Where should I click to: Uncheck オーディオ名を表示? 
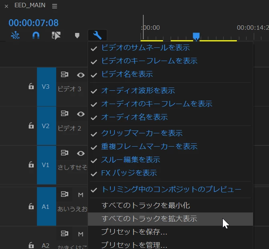click(x=170, y=117)
